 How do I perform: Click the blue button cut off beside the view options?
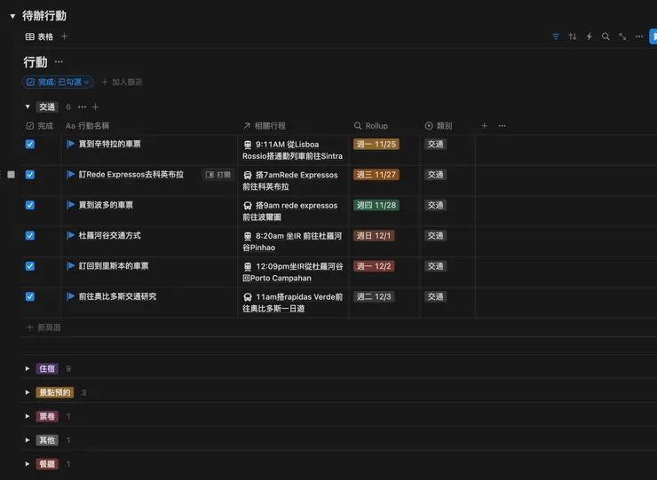coord(653,37)
